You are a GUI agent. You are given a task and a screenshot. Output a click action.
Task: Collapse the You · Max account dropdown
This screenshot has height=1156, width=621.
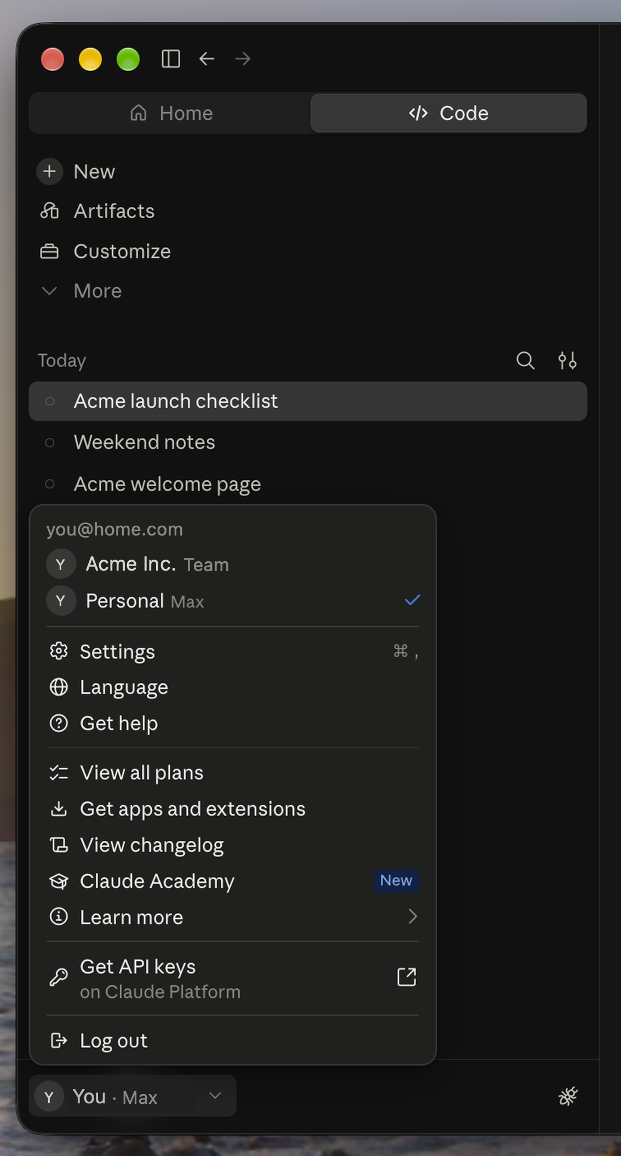point(133,1096)
